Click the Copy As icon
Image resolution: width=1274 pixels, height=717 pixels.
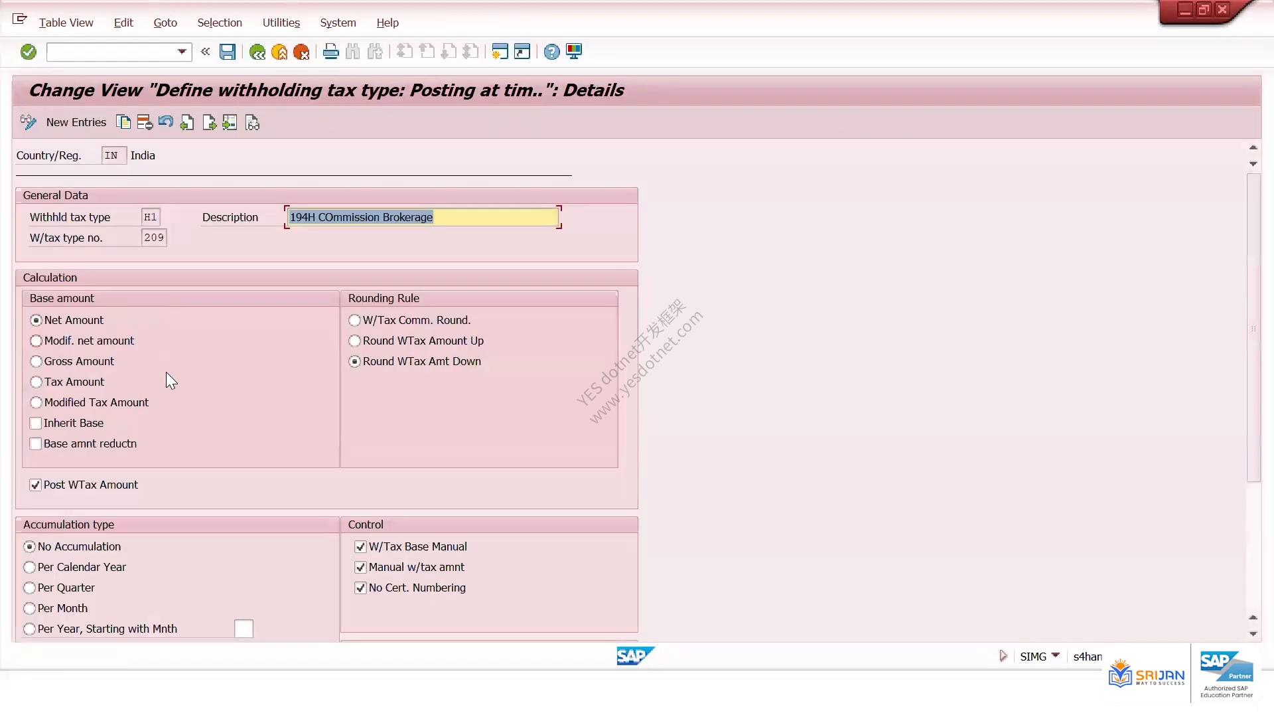point(123,122)
